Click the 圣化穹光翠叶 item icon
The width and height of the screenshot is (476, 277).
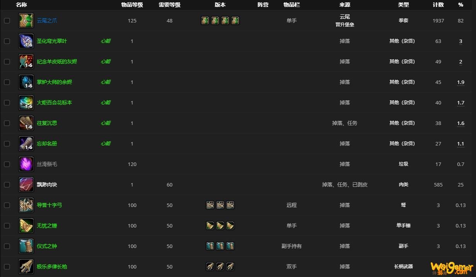[x=26, y=41]
